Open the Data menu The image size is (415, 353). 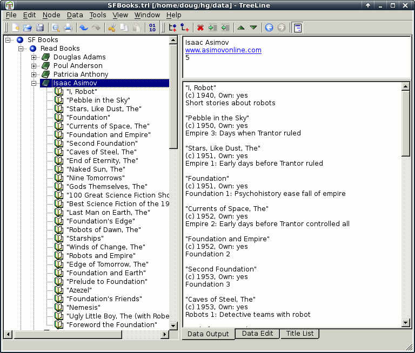coord(75,15)
